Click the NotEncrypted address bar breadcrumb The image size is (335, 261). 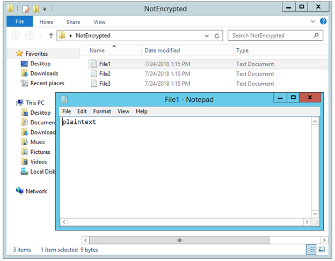(93, 35)
